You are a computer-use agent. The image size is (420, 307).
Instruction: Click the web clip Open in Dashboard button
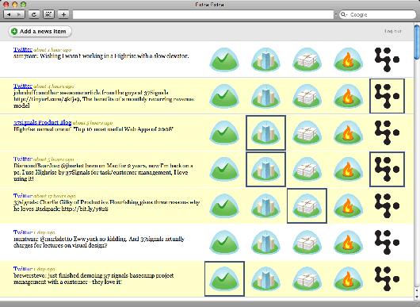pyautogui.click(x=49, y=14)
